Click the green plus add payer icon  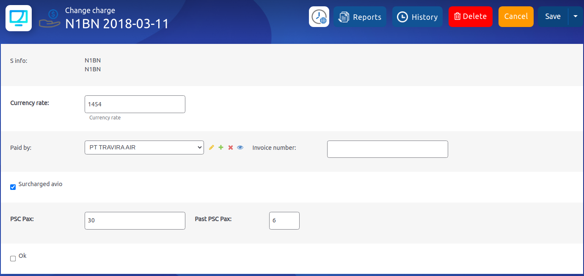tap(221, 148)
